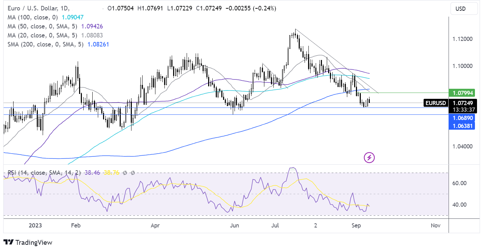Image resolution: width=485 pixels, height=250 pixels.
Task: Click the Nov date axis label
Action: pos(436,225)
